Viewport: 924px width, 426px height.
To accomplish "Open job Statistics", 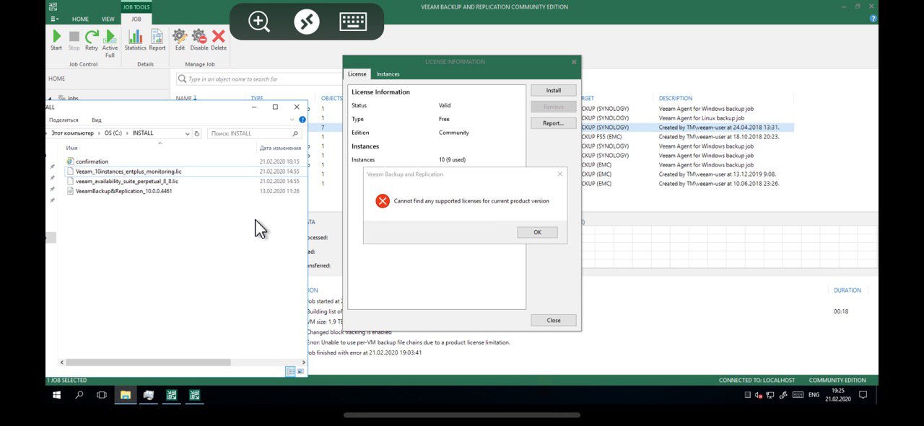I will point(135,37).
